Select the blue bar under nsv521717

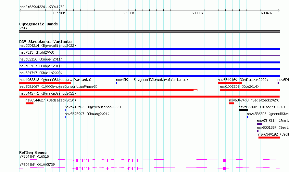pyautogui.click(x=149, y=76)
